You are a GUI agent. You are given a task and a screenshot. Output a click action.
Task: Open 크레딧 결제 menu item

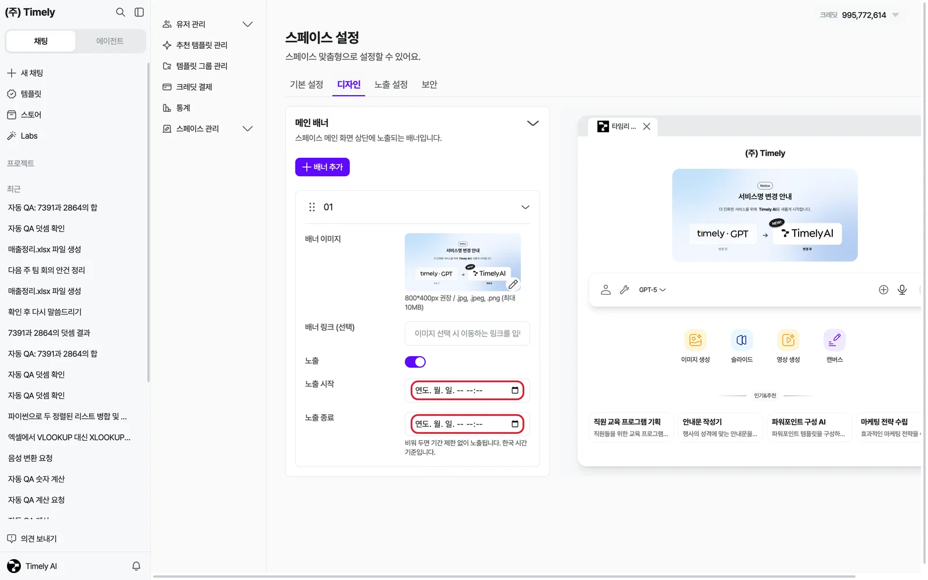188,87
